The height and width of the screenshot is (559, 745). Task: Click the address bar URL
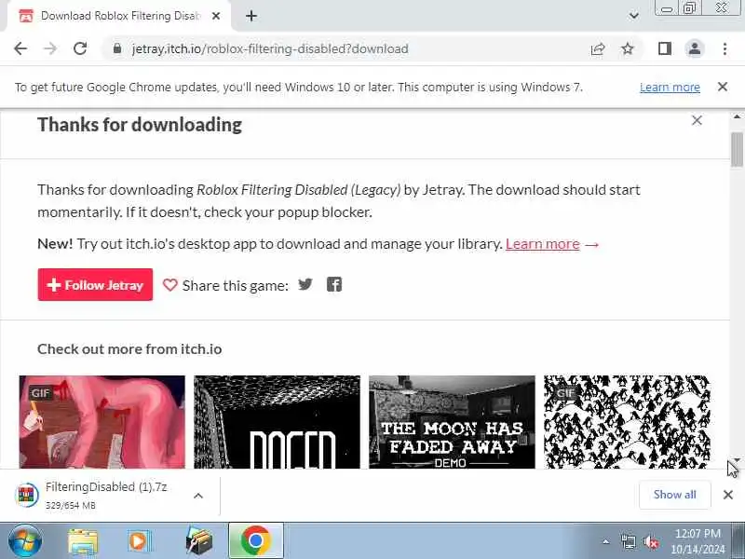(270, 48)
